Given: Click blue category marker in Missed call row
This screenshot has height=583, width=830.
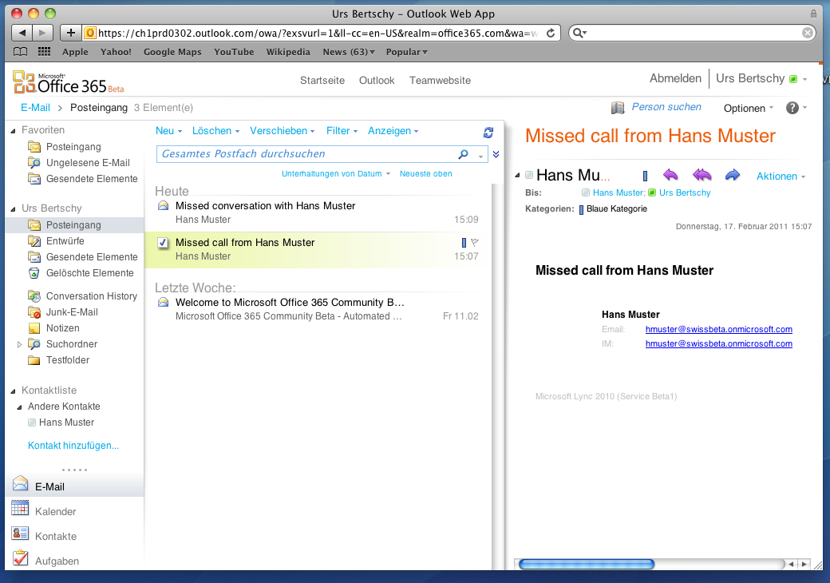Looking at the screenshot, I should [464, 243].
